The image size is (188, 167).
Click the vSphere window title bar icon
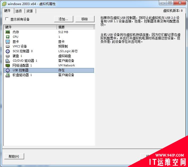coord(4,4)
